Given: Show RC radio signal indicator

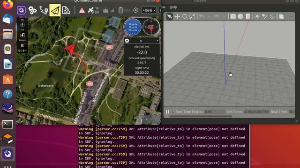Looking at the screenshot, I should click(108, 10).
